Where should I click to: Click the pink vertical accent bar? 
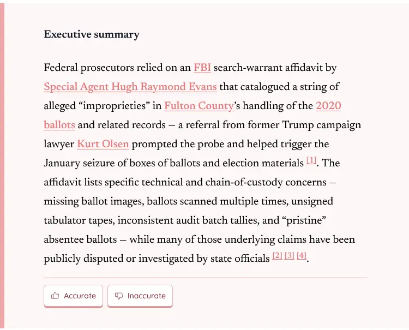(x=2, y=164)
